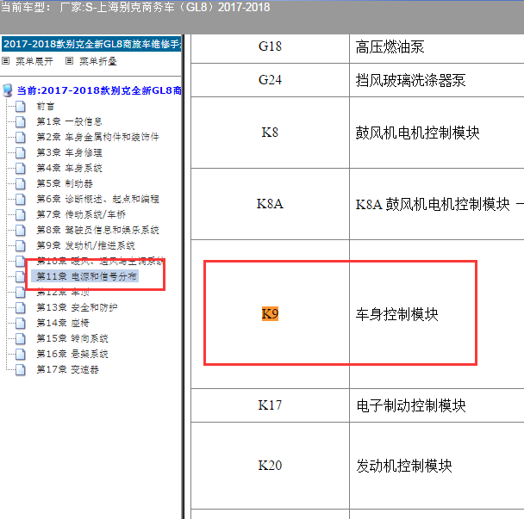Screen dimensions: 524x519
Task: Click the page icon beside 前言
Action: click(x=21, y=107)
